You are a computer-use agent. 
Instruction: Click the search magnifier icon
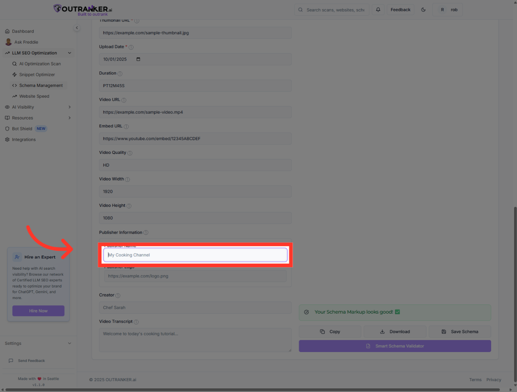click(x=300, y=9)
